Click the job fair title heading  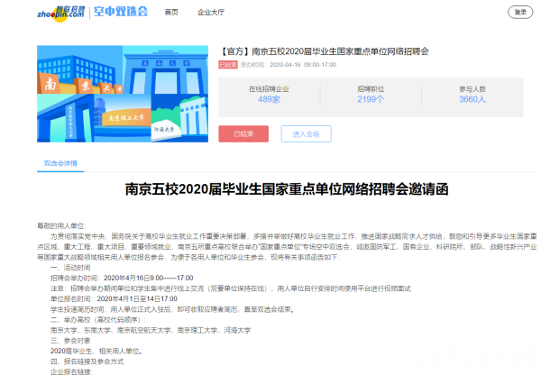324,51
